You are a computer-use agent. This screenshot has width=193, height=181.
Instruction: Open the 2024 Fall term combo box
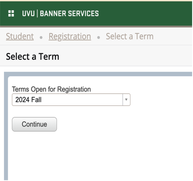[x=71, y=100]
